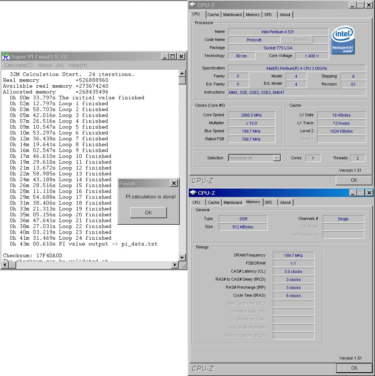Minimize the lower CPU-Z window

coord(353,193)
